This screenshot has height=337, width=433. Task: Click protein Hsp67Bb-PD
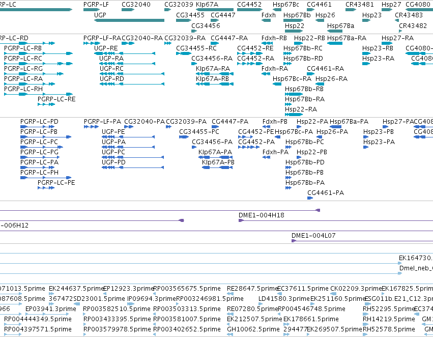[x=288, y=167]
